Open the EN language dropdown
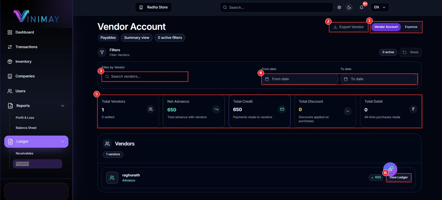Viewport: 442px width, 200px height. [380, 7]
